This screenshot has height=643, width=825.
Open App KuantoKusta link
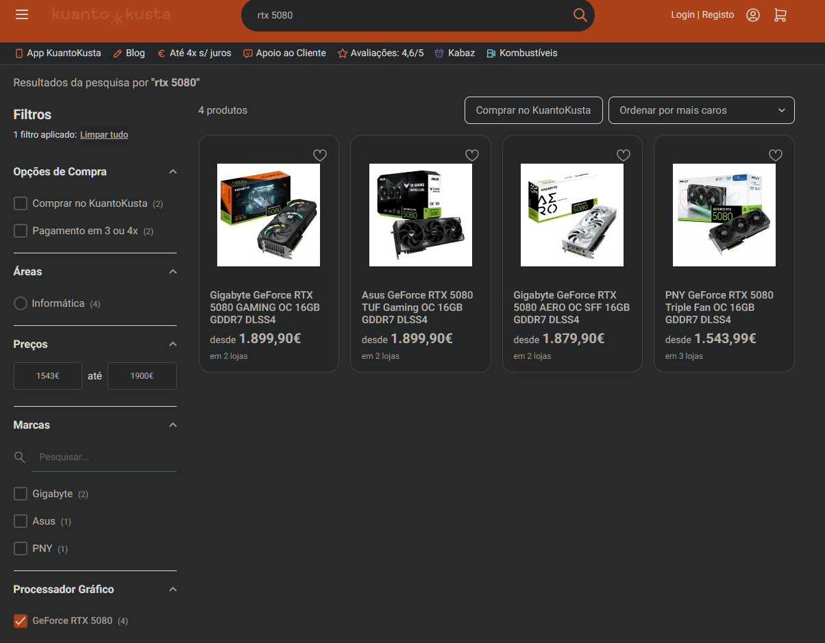(x=64, y=53)
